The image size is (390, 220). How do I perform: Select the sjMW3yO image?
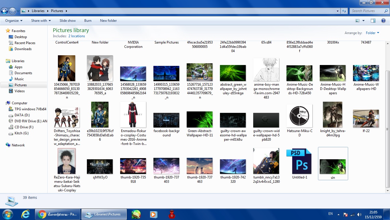(100, 169)
